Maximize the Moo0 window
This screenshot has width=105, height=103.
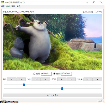pos(94,2)
